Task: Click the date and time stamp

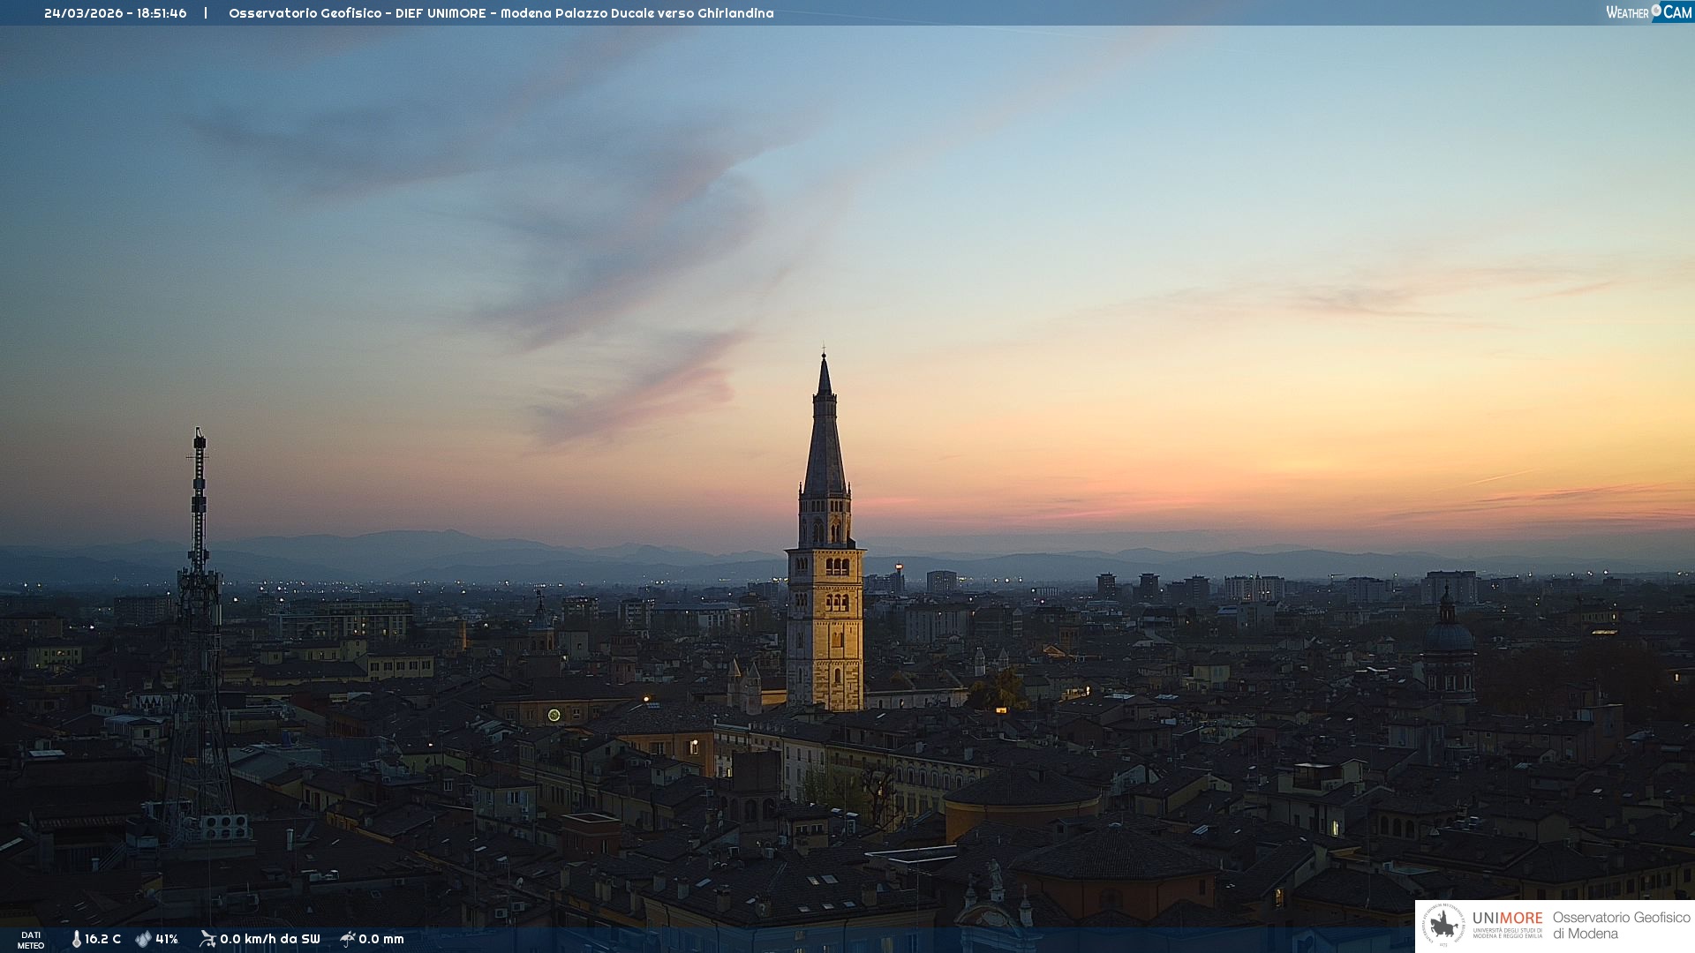Action: coord(116,13)
